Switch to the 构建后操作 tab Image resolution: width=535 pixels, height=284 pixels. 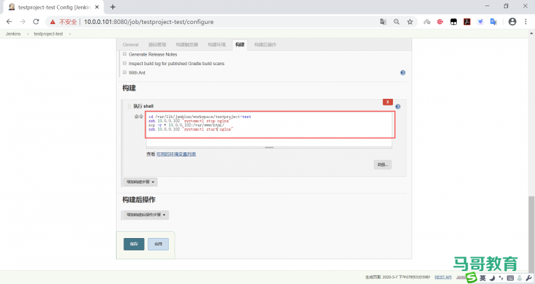pos(265,45)
